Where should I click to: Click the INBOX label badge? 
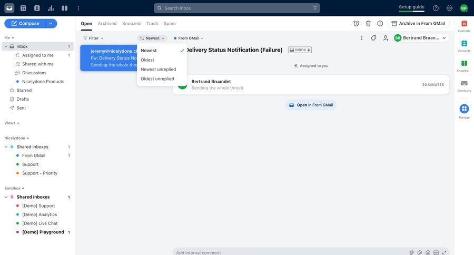[x=300, y=50]
